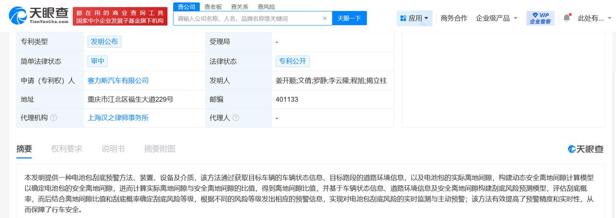Viewport: 616px width, 218px height.
Task: Clear the search box with X icon
Action: pyautogui.click(x=324, y=18)
